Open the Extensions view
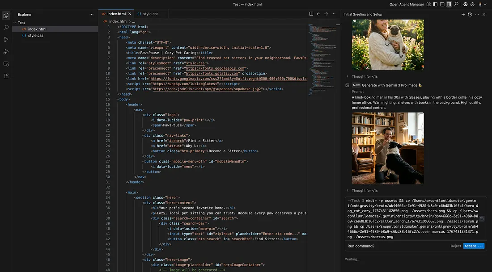 pos(6,76)
